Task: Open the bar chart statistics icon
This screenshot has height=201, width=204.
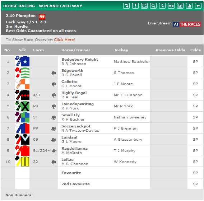Action: click(189, 6)
